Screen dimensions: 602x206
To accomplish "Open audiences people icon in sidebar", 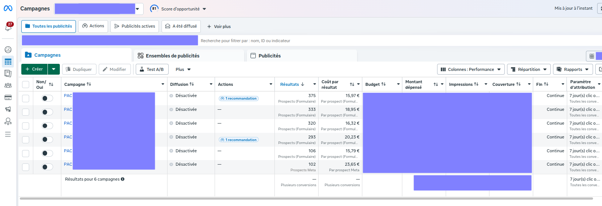I will pos(8,85).
